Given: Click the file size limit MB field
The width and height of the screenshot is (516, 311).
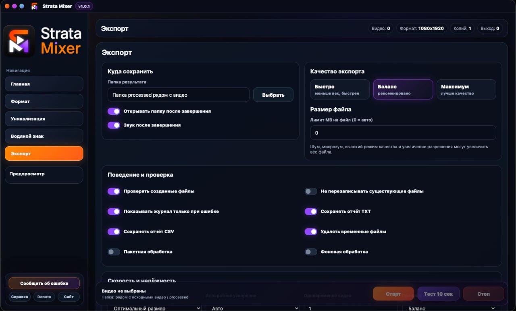Looking at the screenshot, I should (403, 133).
